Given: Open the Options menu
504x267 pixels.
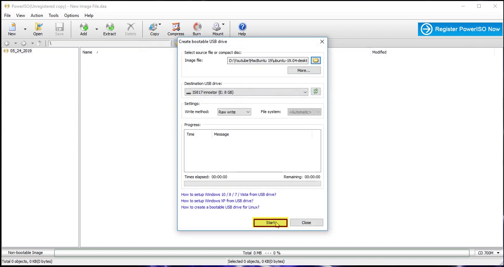Looking at the screenshot, I should click(x=72, y=15).
